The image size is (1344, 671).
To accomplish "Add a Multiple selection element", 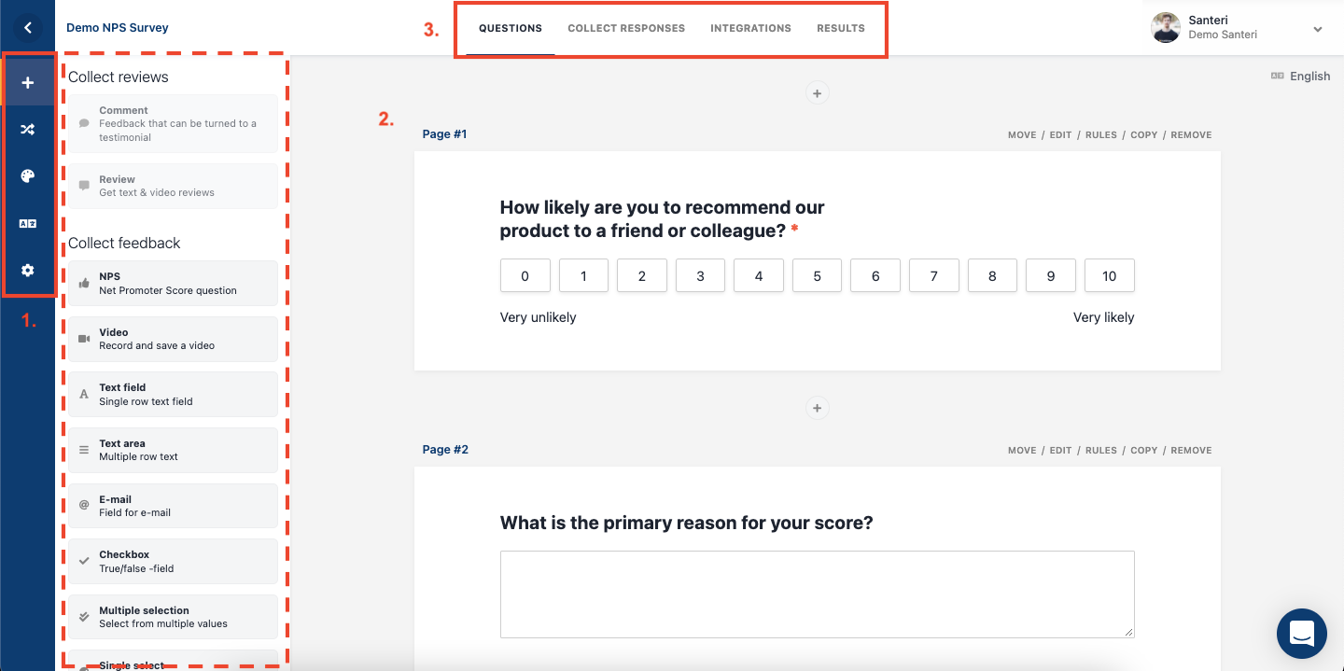I will tap(173, 617).
